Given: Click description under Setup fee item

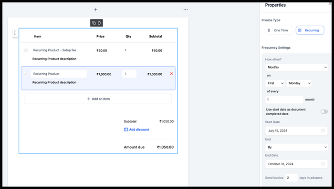Looking at the screenshot, I should point(54,59).
